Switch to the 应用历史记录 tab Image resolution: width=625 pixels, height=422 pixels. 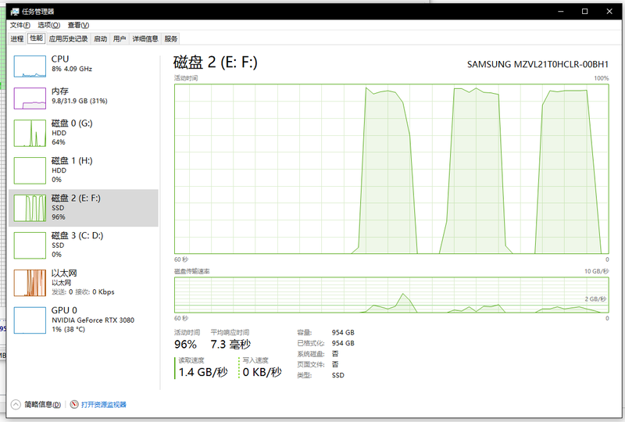68,38
